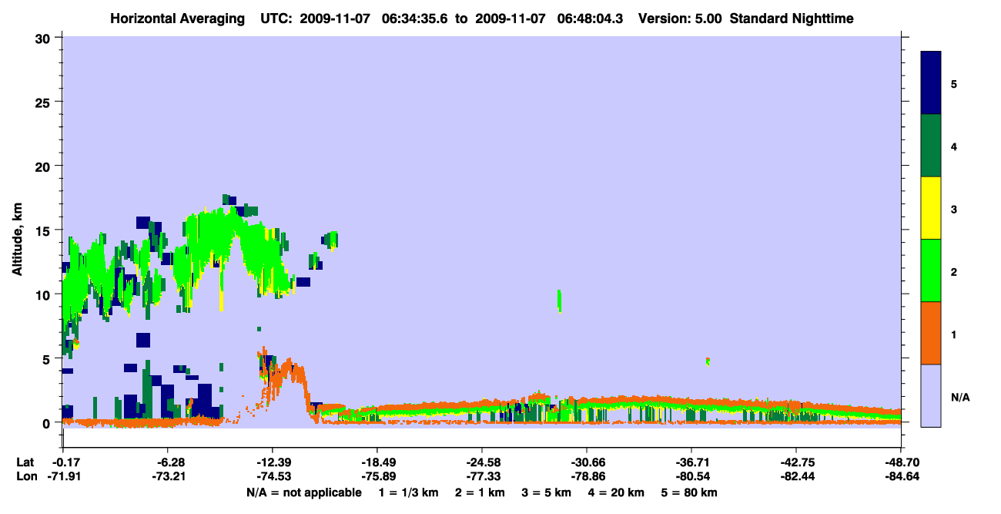This screenshot has width=1001, height=514.
Task: Click legend text '3 = 5 km'
Action: click(x=547, y=492)
